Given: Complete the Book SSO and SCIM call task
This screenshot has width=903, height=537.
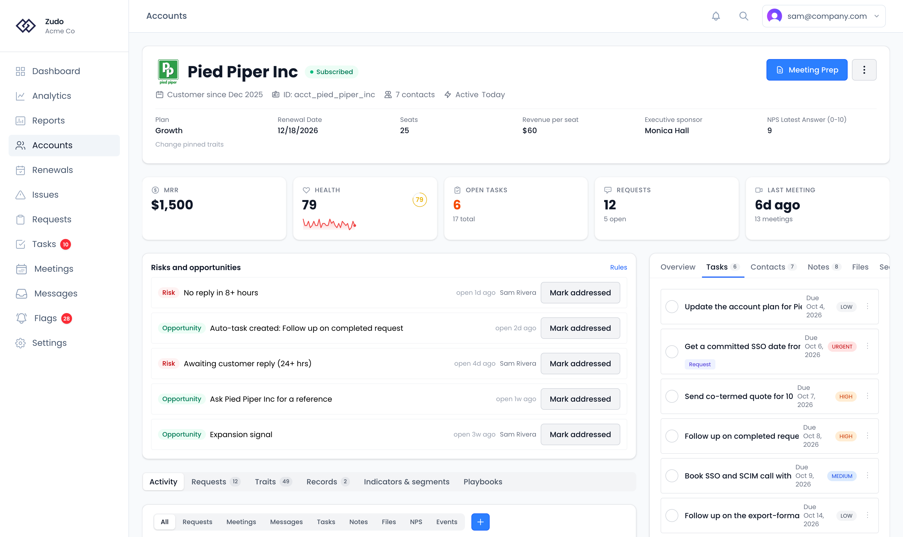Looking at the screenshot, I should 672,476.
